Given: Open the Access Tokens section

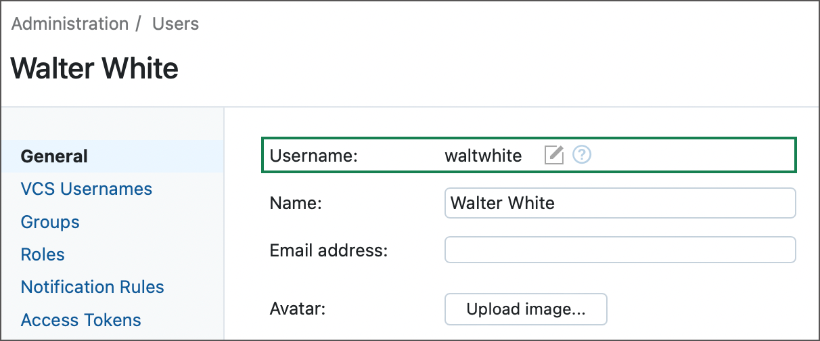Looking at the screenshot, I should pyautogui.click(x=81, y=320).
